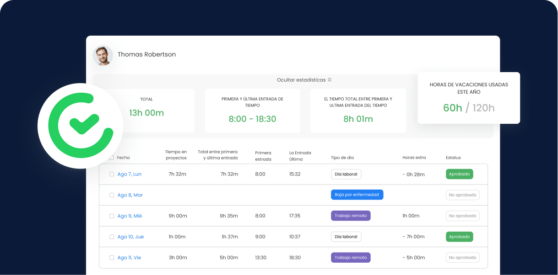Toggle the select-all checkbox beside Fecha
Screen dimensions: 558x275
(x=112, y=158)
